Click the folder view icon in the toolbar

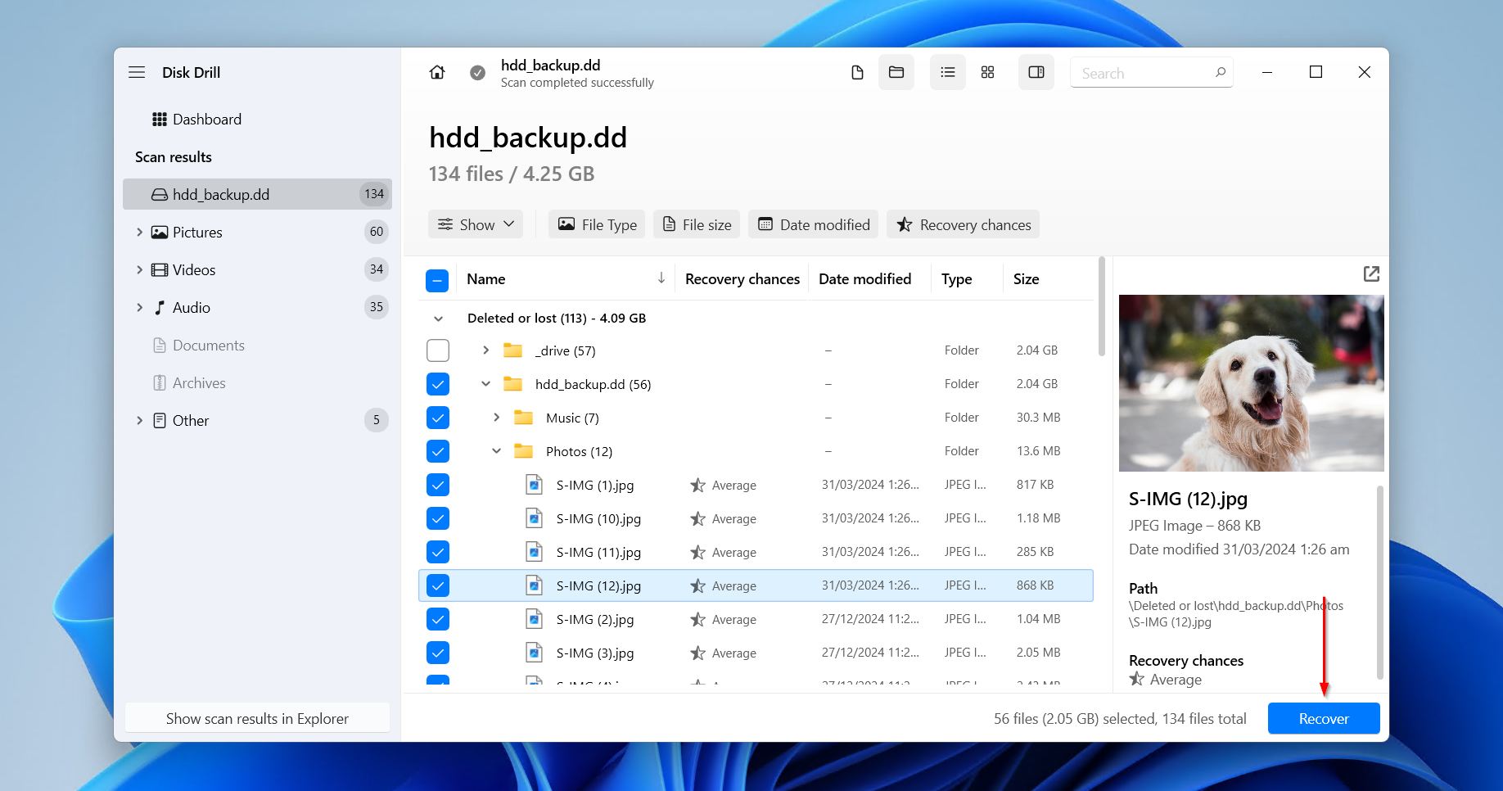pyautogui.click(x=896, y=72)
